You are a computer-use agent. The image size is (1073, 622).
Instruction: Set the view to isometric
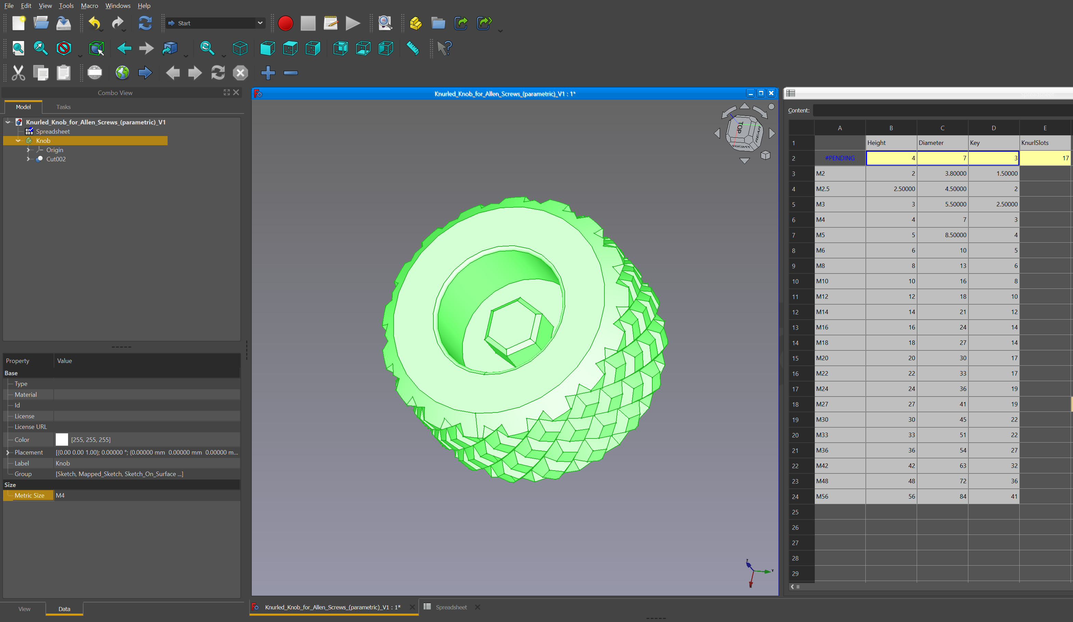[x=240, y=48]
